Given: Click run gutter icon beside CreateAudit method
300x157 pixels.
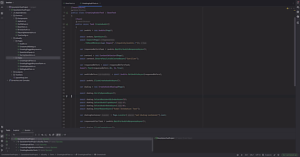Looking at the screenshot, I should pos(67,24).
